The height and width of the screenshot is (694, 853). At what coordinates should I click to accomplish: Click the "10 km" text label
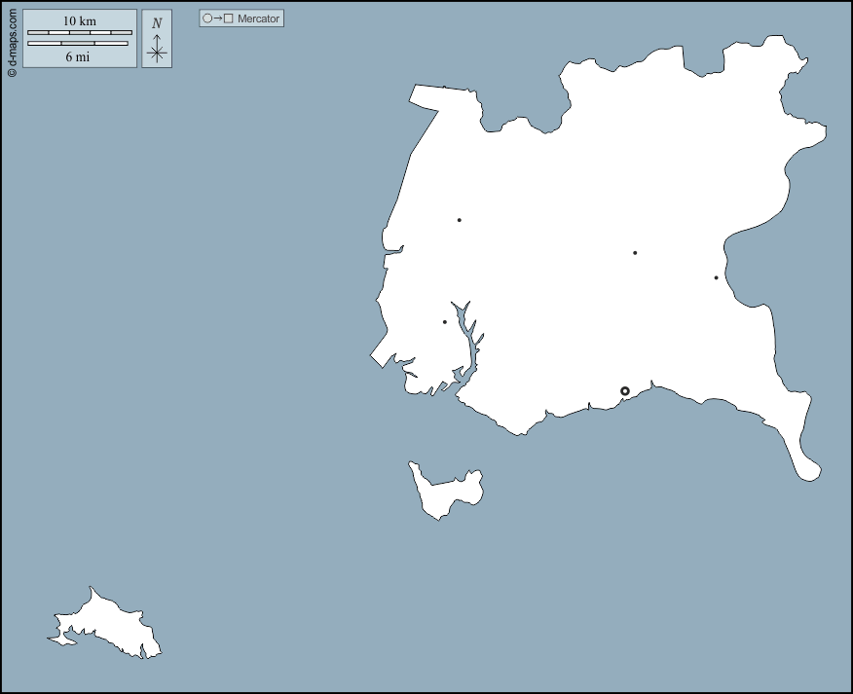click(79, 20)
